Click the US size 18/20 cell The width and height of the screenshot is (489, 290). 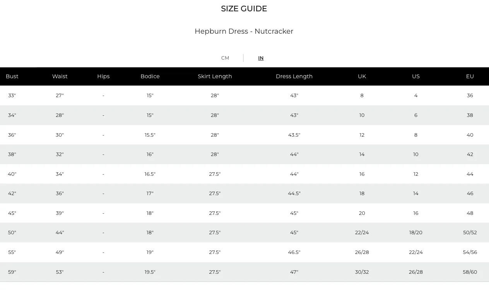pyautogui.click(x=416, y=233)
